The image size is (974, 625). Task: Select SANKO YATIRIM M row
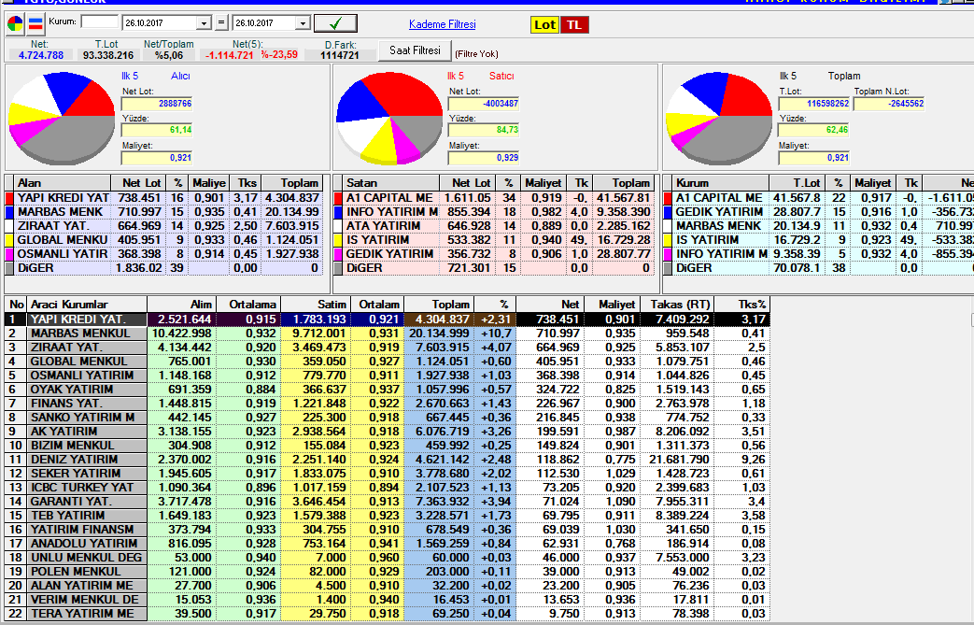tap(387, 418)
